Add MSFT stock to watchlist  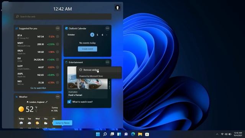(57, 44)
